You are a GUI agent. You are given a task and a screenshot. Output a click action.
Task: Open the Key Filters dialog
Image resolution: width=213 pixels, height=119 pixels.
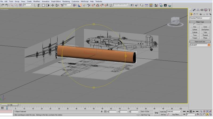click(176, 115)
